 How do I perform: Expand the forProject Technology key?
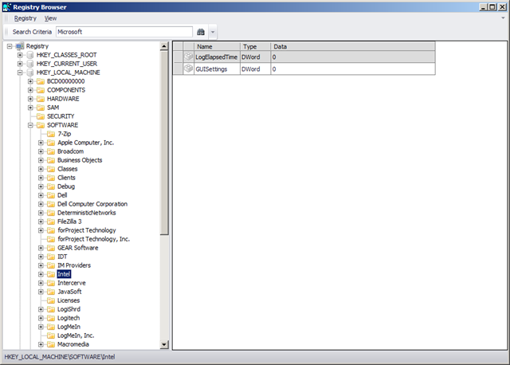click(x=41, y=230)
